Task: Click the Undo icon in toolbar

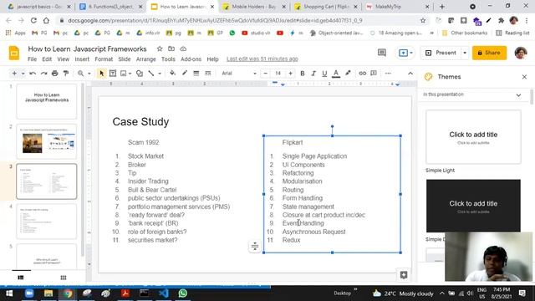Action: coord(33,74)
